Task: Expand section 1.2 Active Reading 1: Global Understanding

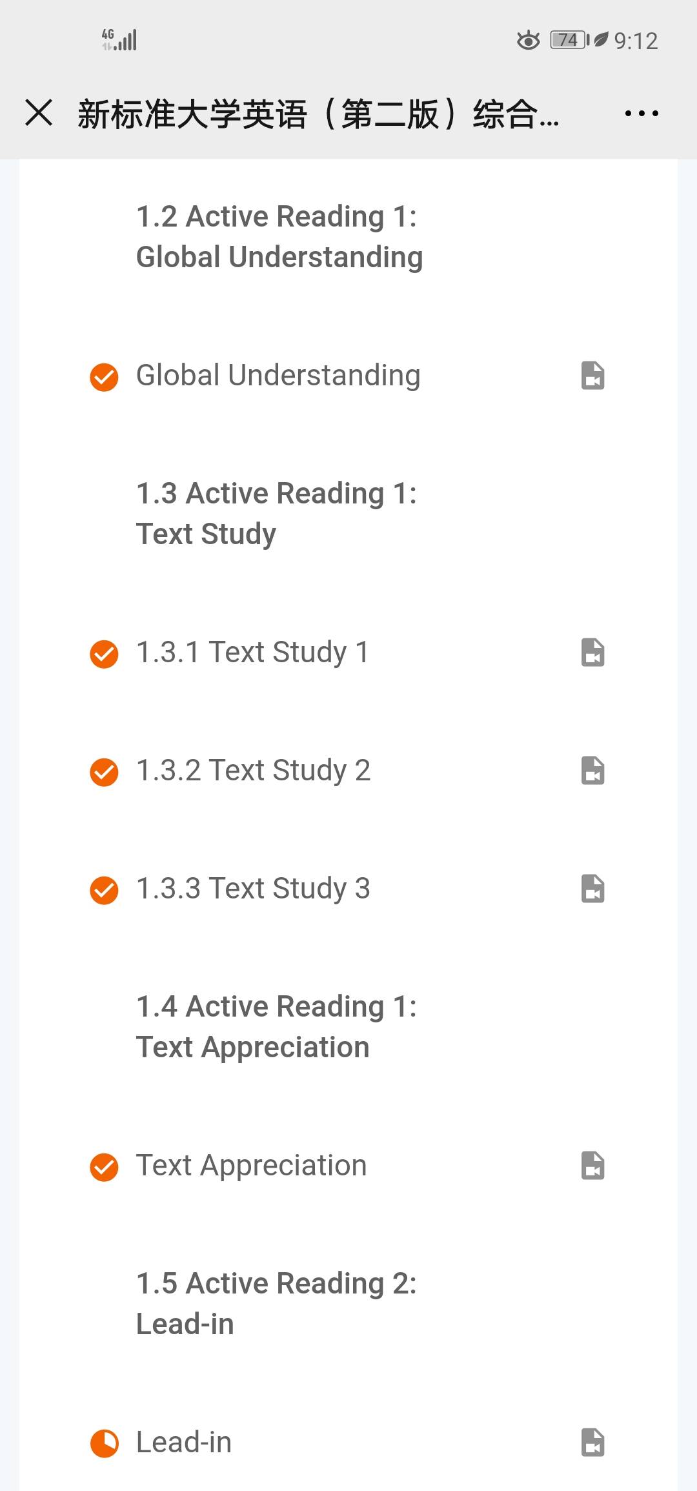Action: 279,236
